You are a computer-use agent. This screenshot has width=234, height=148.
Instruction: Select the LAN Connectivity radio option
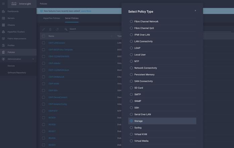tap(131, 41)
